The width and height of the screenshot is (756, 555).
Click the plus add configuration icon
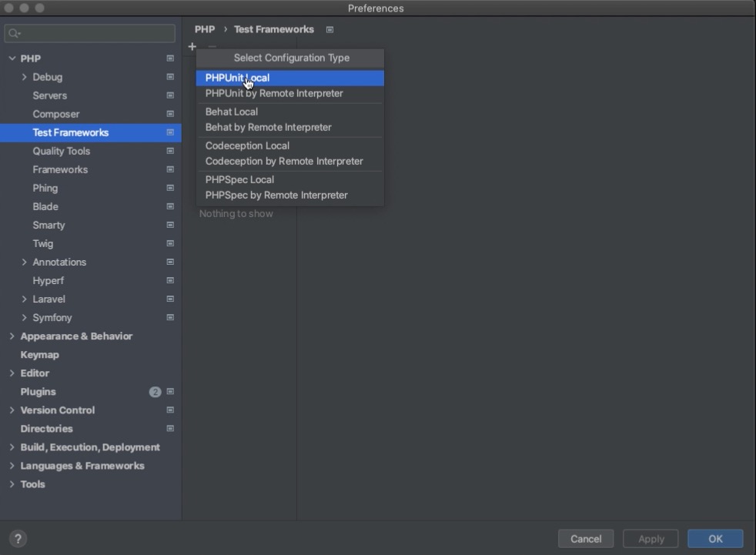pyautogui.click(x=192, y=47)
